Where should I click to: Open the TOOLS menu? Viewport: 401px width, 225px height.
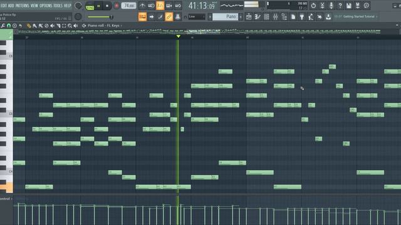pos(58,6)
